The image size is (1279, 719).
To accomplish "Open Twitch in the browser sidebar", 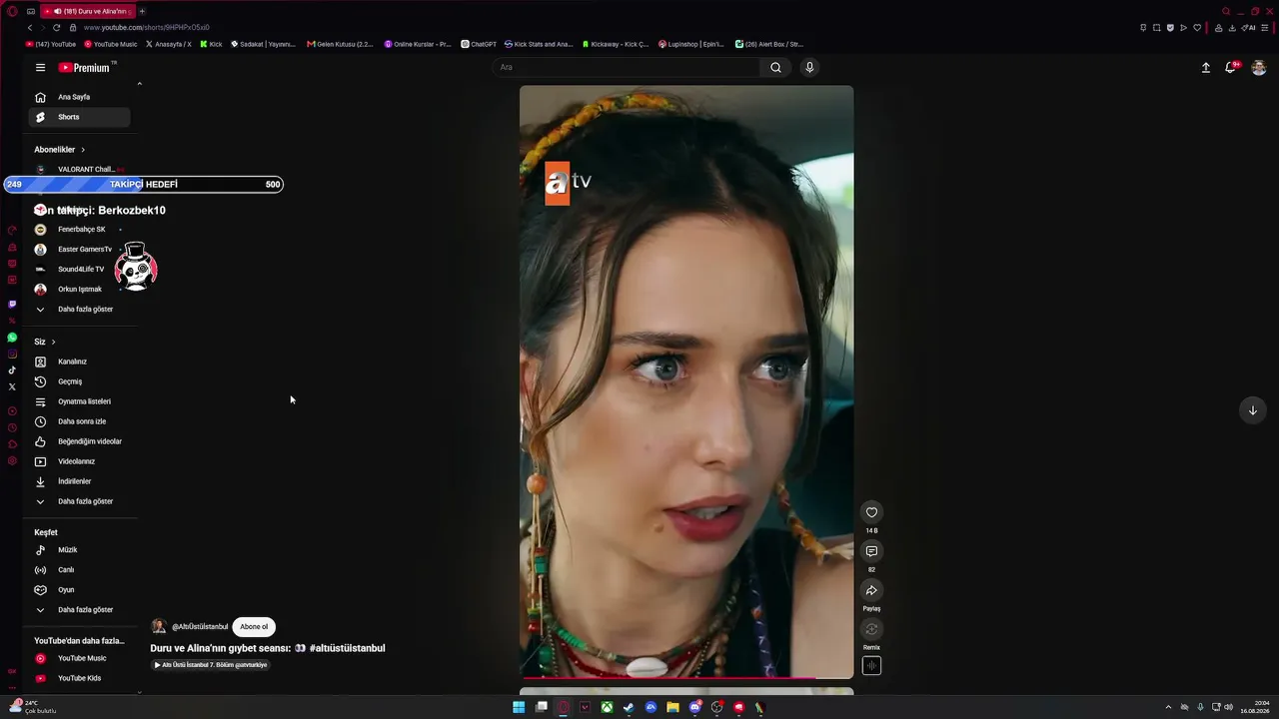I will pyautogui.click(x=12, y=304).
